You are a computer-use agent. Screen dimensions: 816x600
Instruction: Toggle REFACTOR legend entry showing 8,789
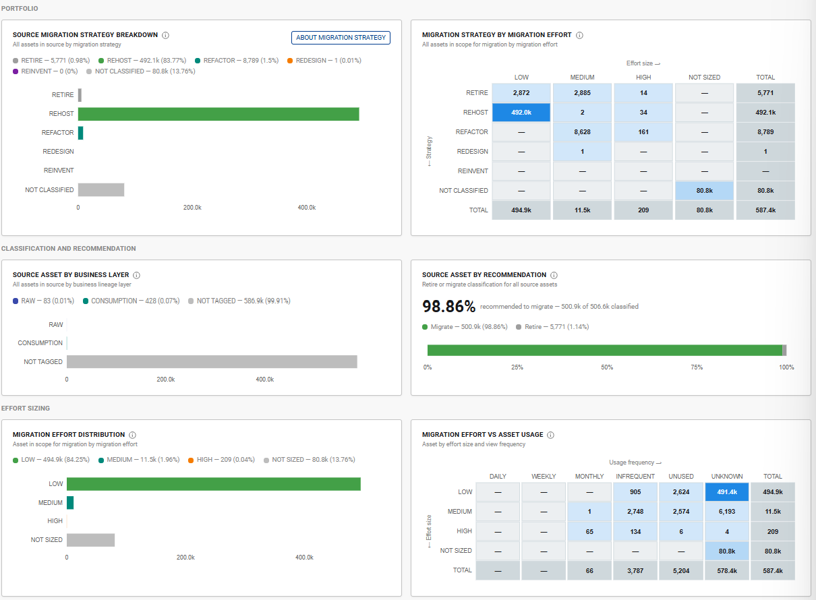[236, 61]
